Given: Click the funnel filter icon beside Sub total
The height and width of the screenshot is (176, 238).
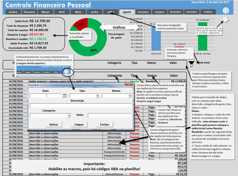Looking at the screenshot, I should (191, 64).
